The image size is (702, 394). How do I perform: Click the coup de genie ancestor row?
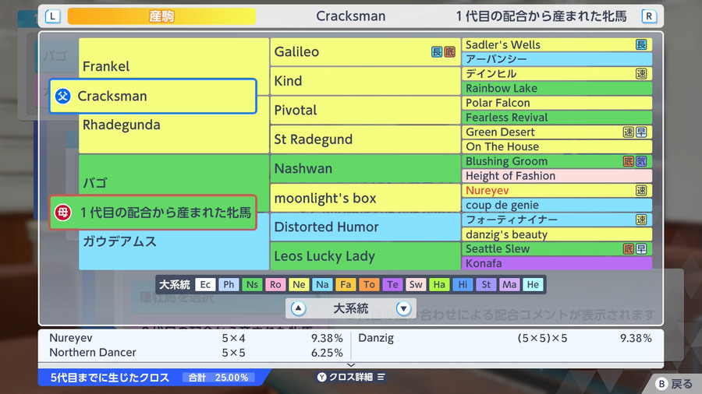click(x=557, y=205)
